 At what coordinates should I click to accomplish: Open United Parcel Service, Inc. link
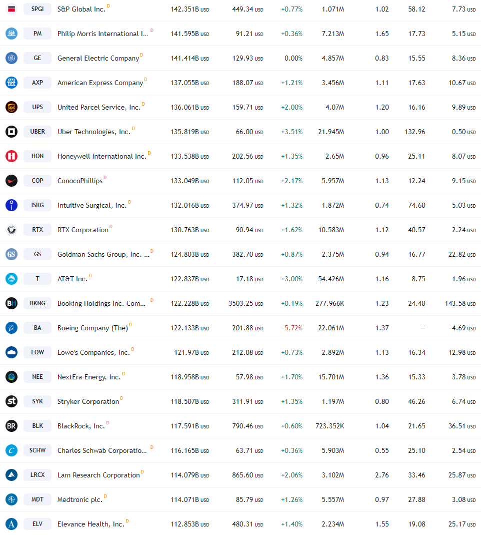click(99, 107)
